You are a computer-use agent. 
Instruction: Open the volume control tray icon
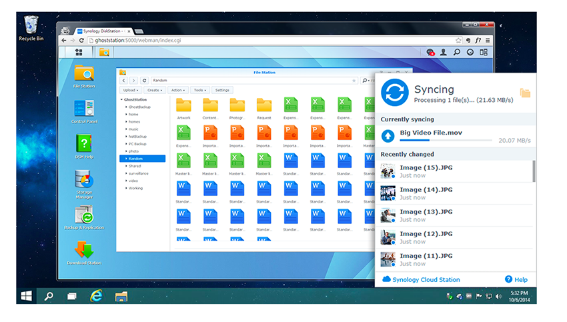point(499,297)
